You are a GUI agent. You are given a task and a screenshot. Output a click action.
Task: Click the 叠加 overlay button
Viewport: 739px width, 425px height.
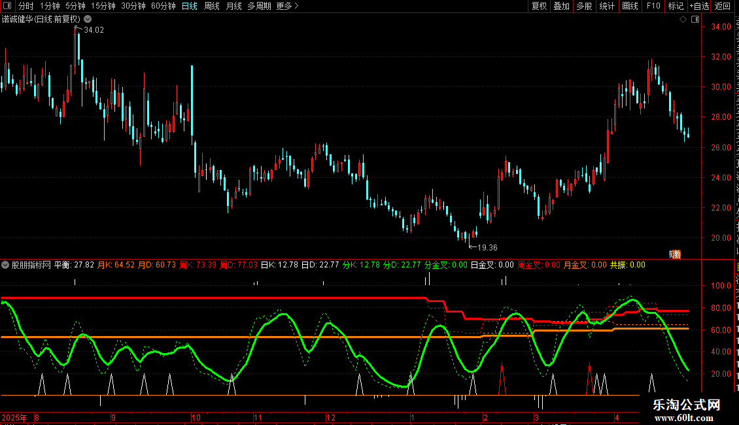click(x=561, y=6)
